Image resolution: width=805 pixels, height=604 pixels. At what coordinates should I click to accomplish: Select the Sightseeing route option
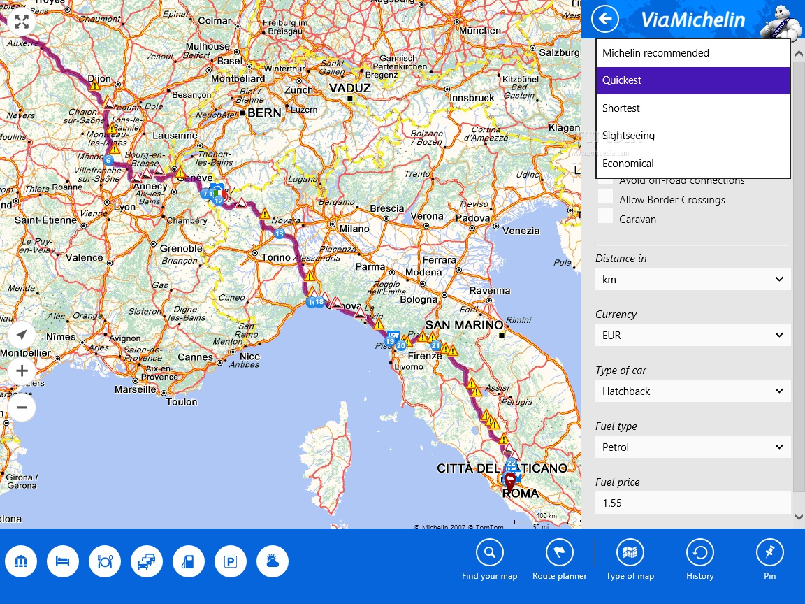click(x=692, y=136)
